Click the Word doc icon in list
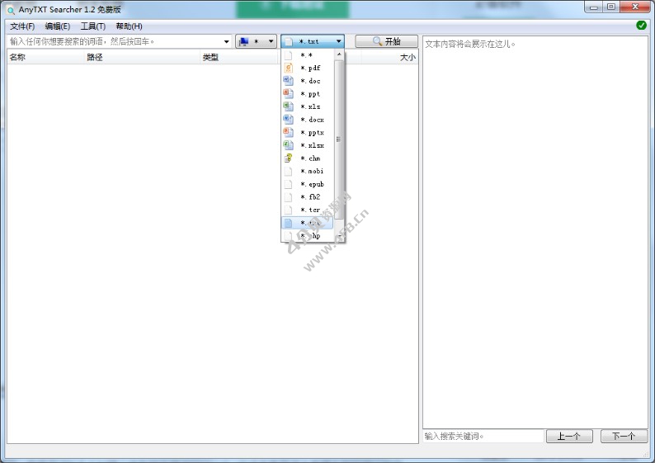Viewport: 655px width, 463px height. pyautogui.click(x=288, y=81)
